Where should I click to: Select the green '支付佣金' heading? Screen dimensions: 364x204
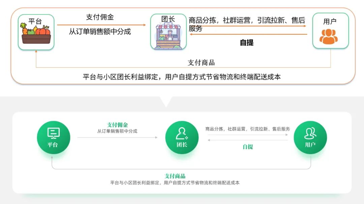tap(117, 125)
